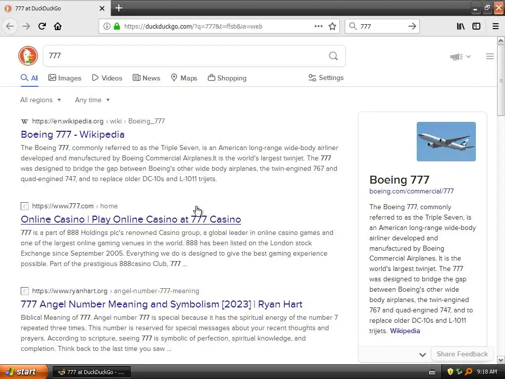Open the All regions dropdown

click(40, 100)
